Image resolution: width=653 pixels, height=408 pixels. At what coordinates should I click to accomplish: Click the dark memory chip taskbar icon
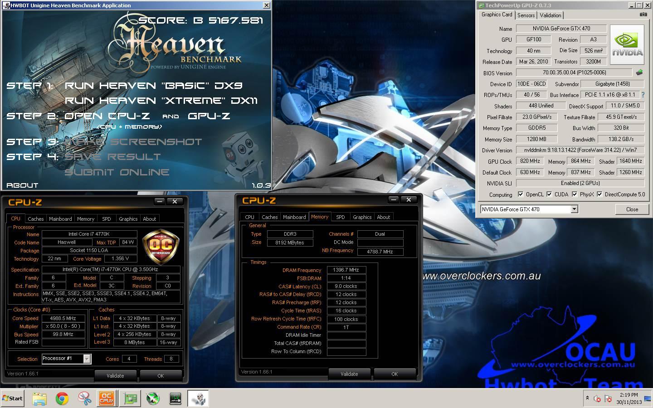point(176,398)
